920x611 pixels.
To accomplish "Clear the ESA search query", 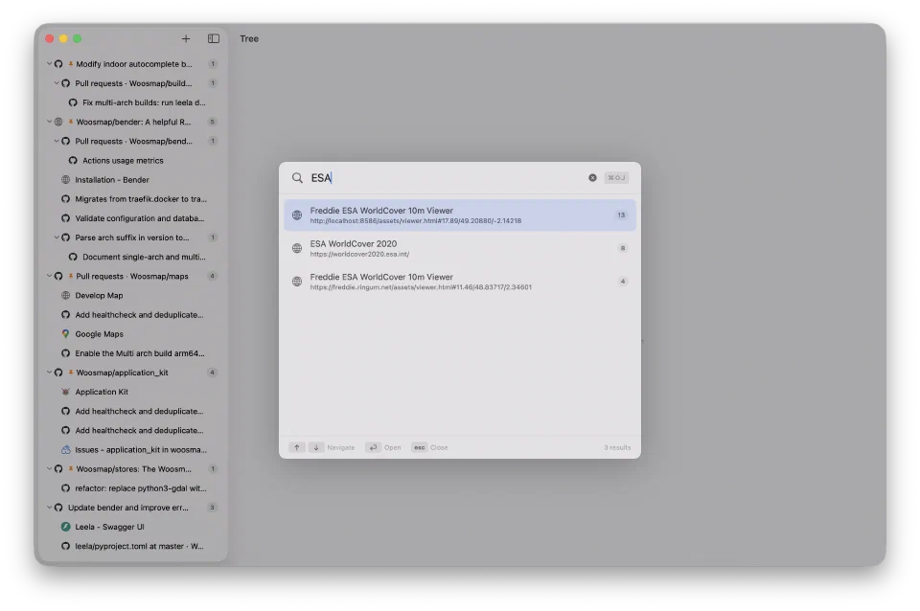I will pyautogui.click(x=592, y=178).
